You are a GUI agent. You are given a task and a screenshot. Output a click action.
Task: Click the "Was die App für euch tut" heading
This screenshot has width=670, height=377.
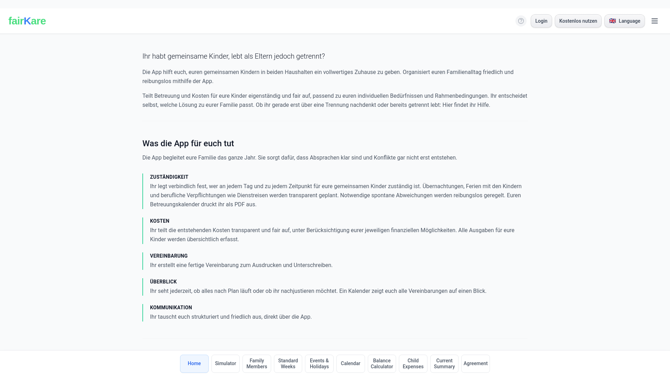tap(188, 143)
